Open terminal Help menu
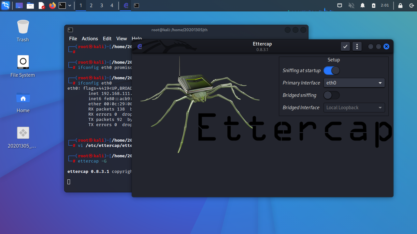The height and width of the screenshot is (234, 417). (x=137, y=38)
